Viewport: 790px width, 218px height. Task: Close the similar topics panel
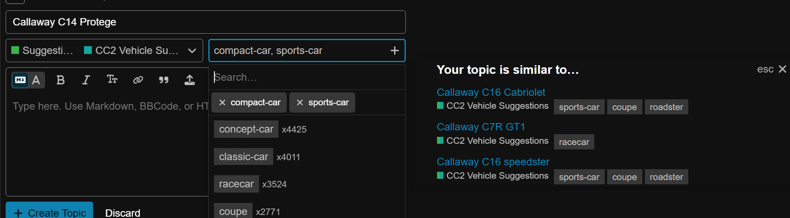[x=782, y=69]
